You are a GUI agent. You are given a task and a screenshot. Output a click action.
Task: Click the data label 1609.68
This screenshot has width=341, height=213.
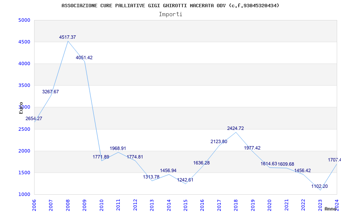pyautogui.click(x=286, y=164)
